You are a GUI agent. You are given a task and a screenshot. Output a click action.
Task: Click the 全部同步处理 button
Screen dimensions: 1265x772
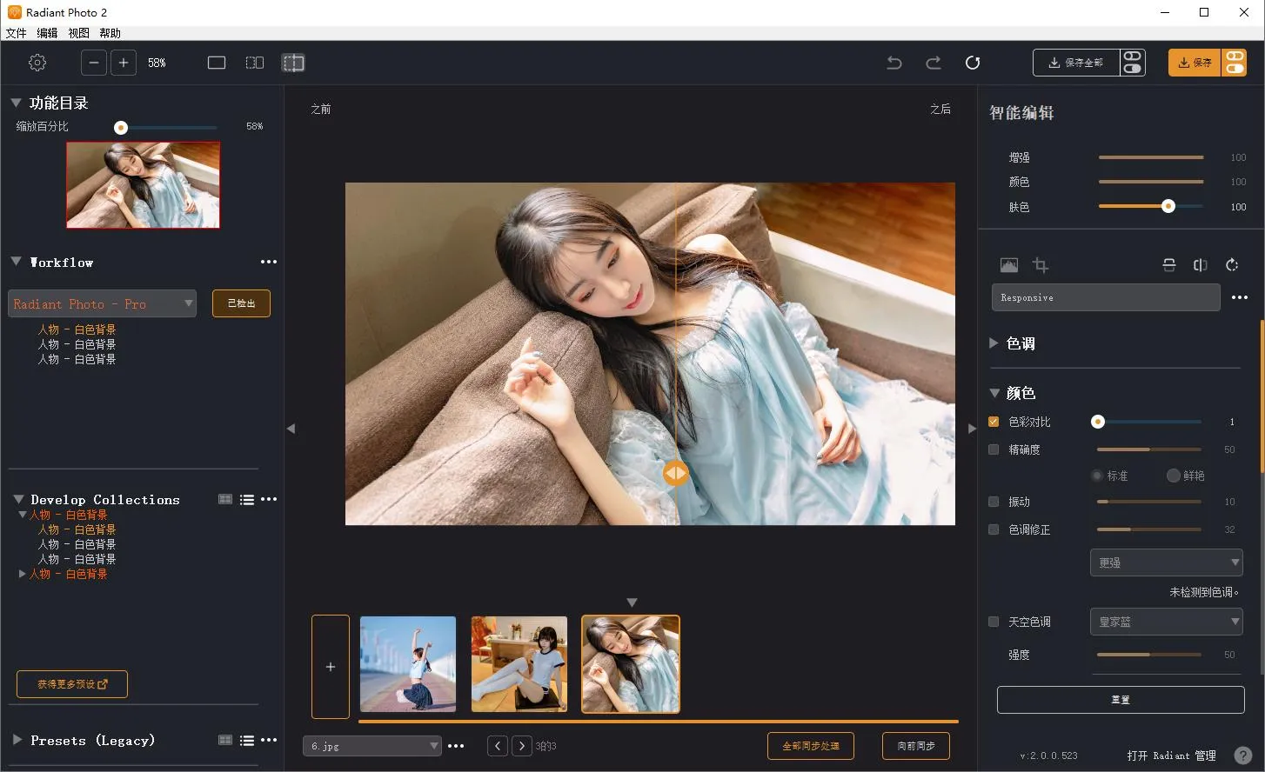tap(810, 746)
